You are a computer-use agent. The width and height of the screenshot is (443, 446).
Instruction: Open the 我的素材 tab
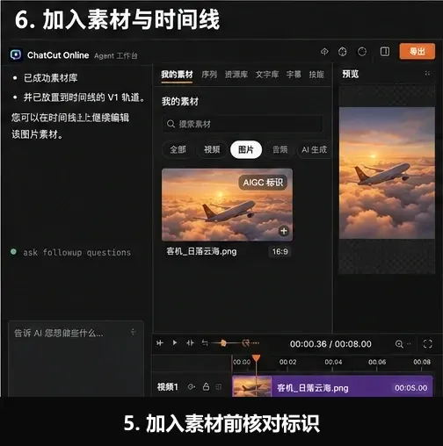(x=177, y=75)
